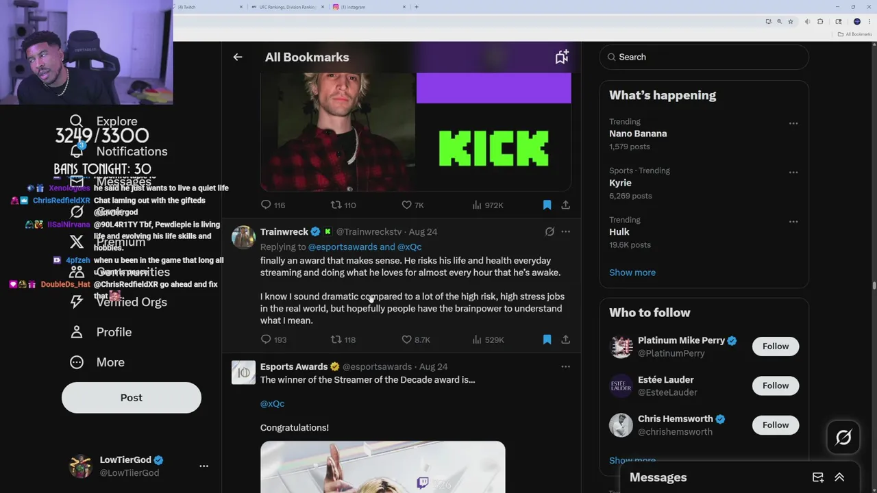
Task: Open the Kyrie trending topic
Action: coord(620,183)
